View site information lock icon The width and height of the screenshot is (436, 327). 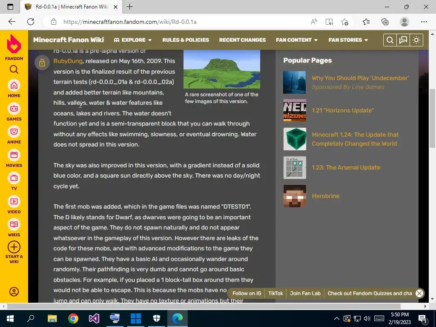click(53, 22)
